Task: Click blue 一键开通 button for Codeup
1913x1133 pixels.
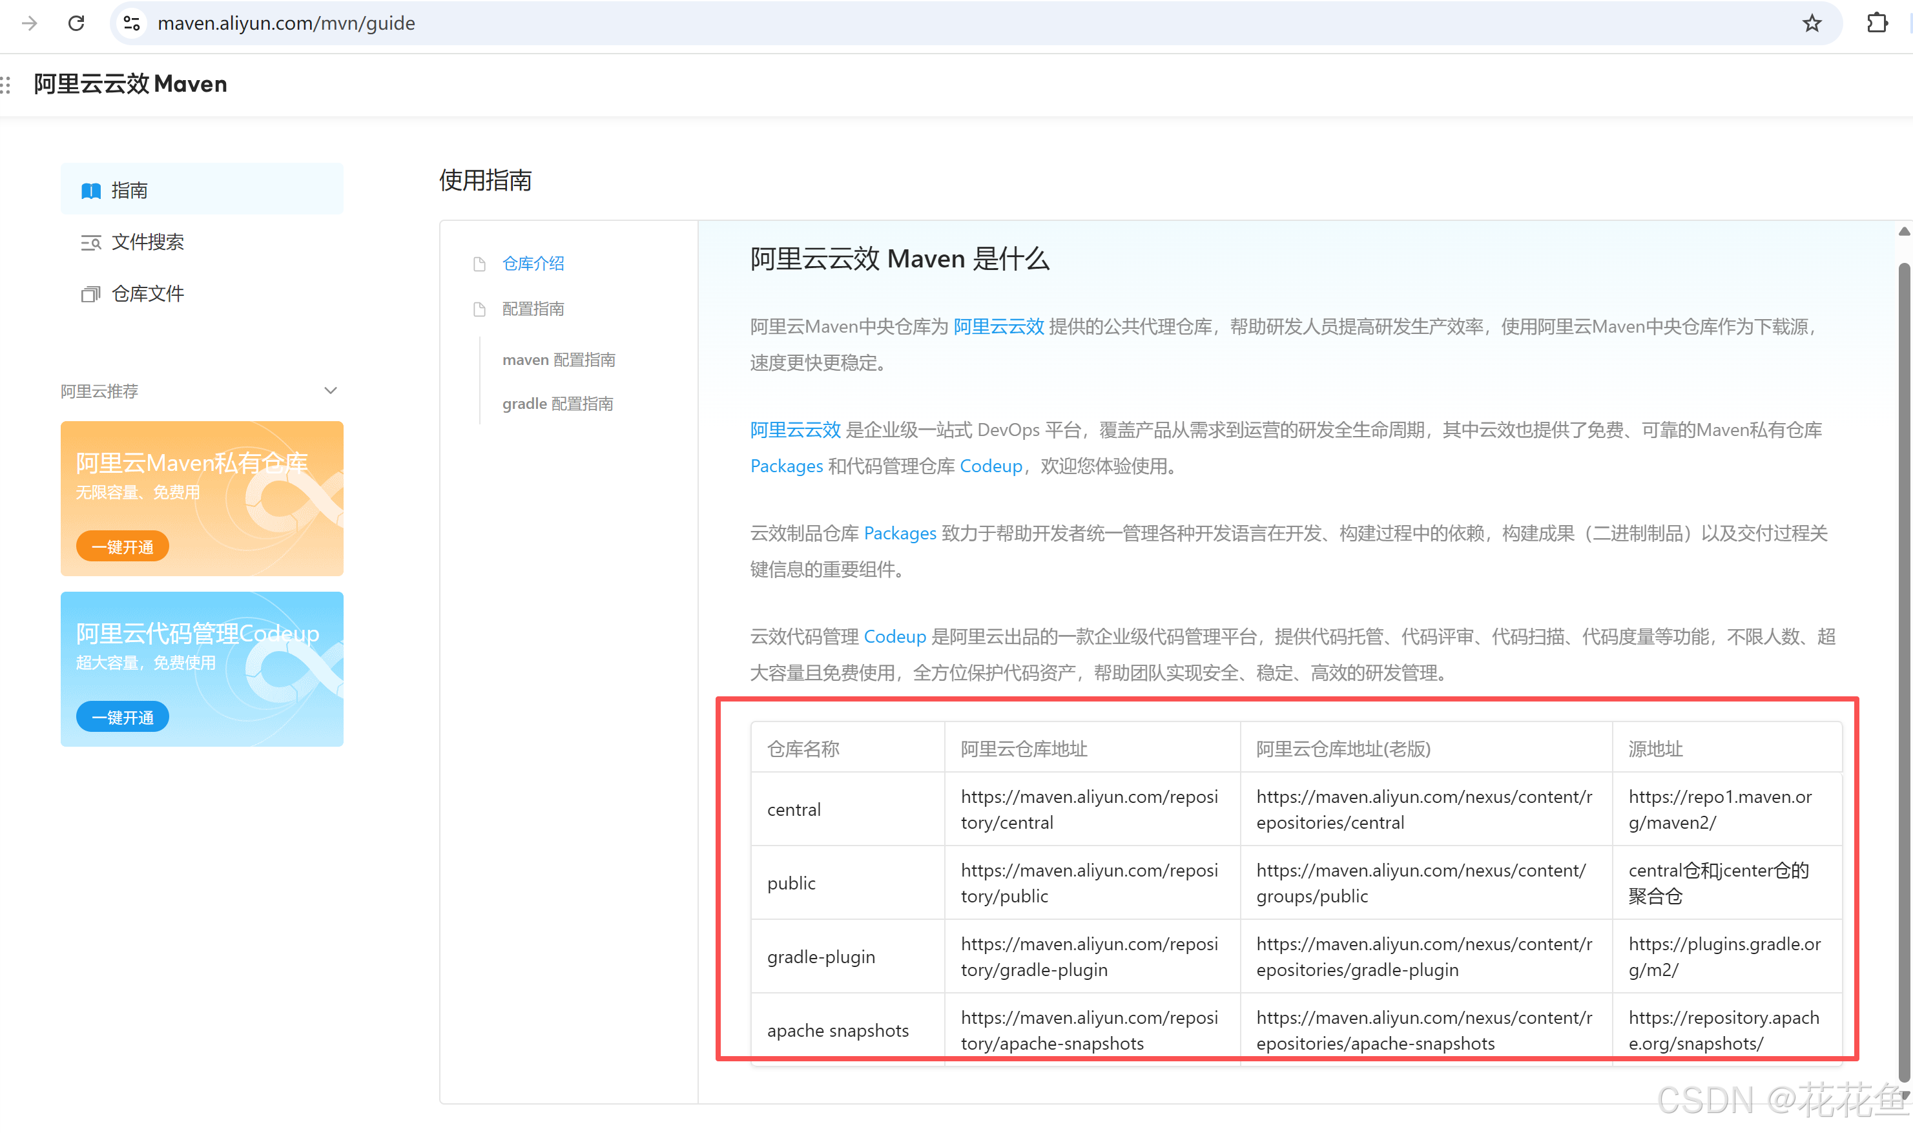Action: 122,717
